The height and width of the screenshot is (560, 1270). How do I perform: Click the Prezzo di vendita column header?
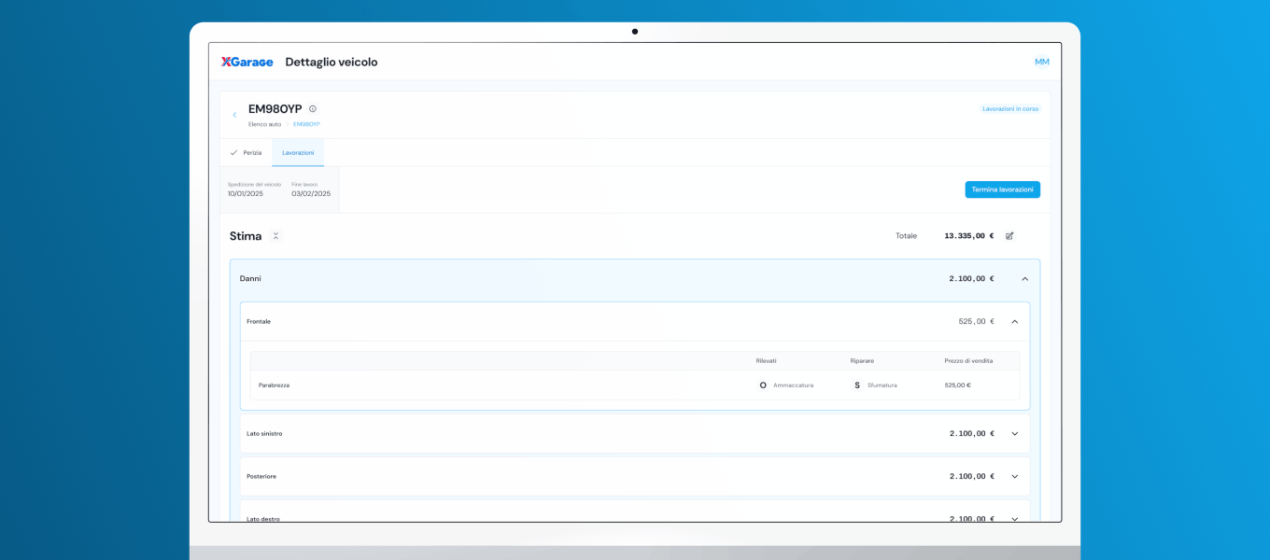coord(968,361)
